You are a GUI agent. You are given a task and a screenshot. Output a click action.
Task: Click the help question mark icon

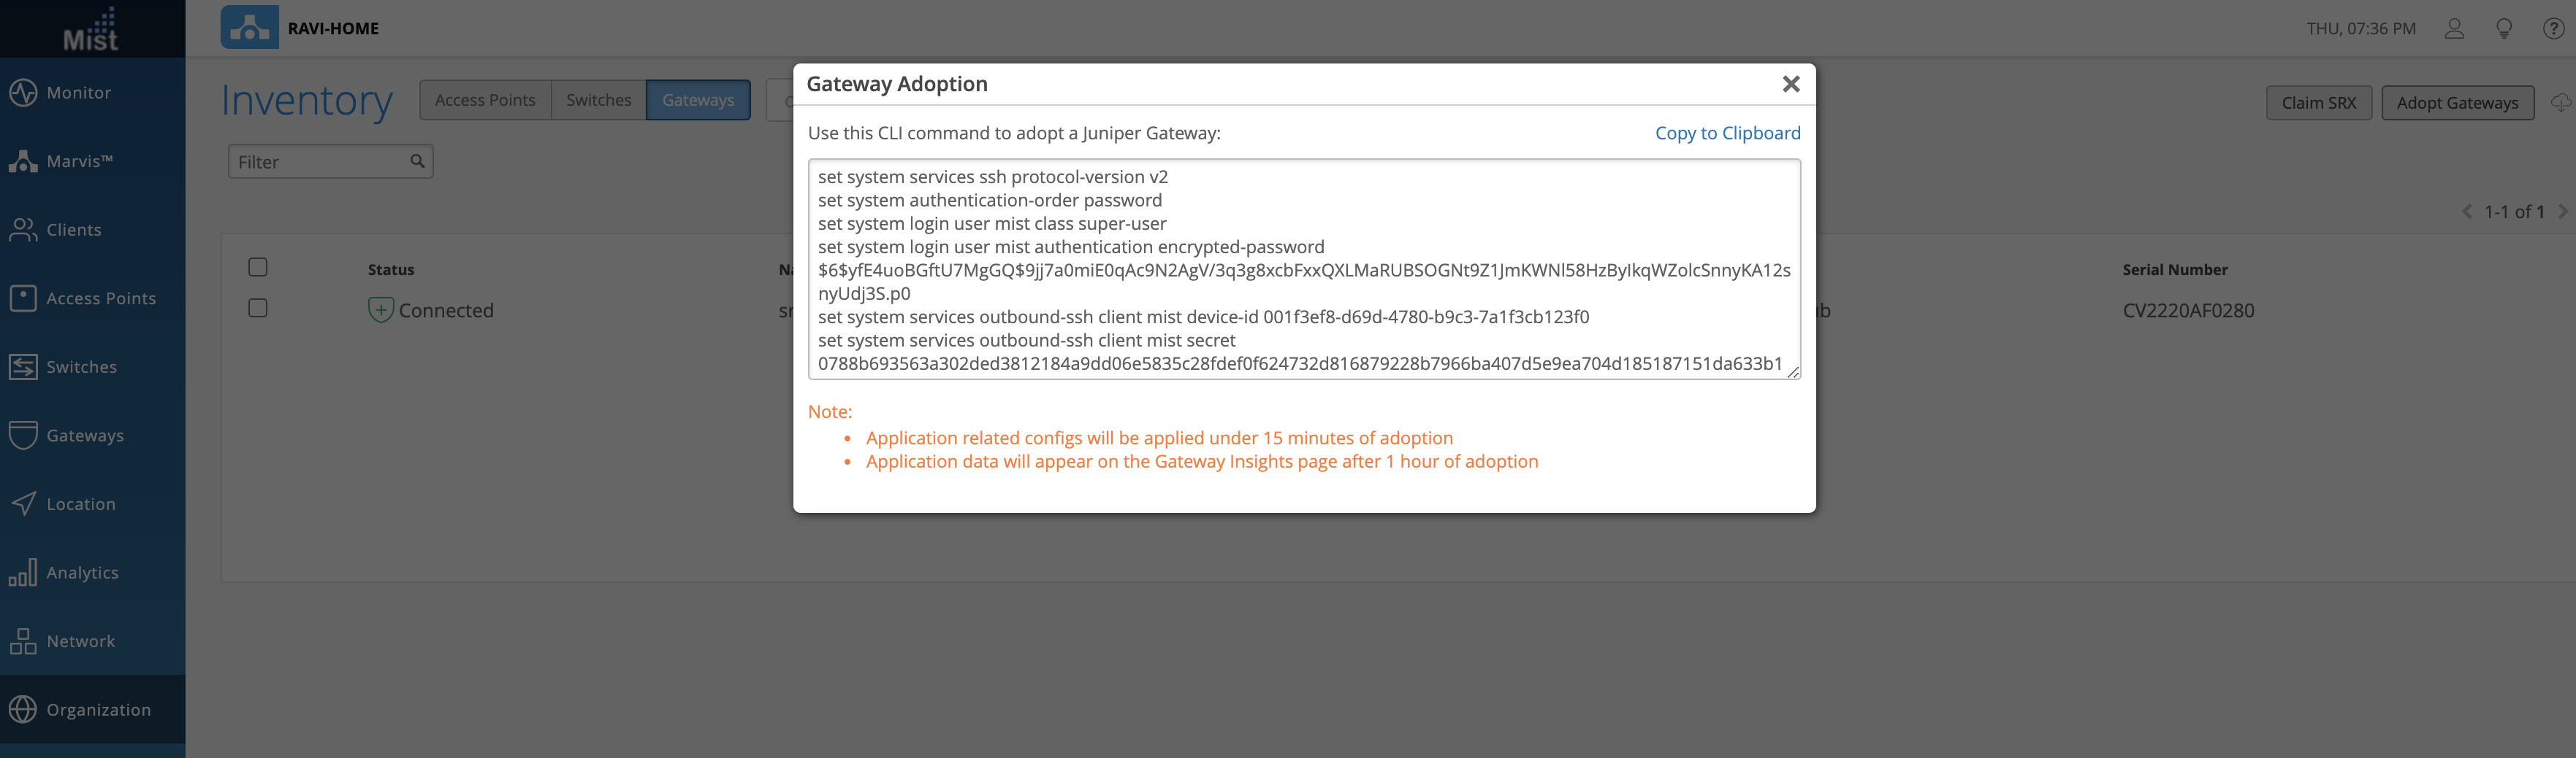(x=2553, y=29)
